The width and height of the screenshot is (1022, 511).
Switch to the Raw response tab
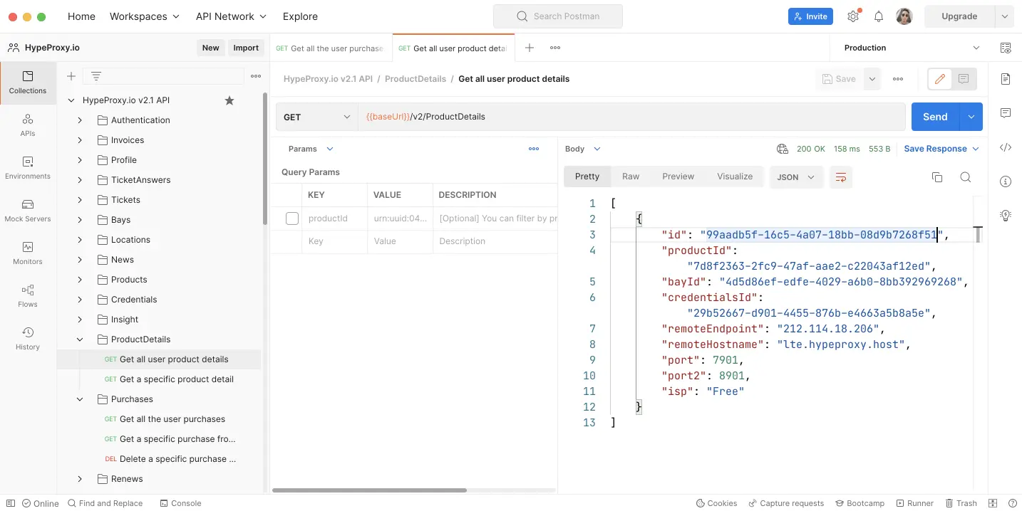pyautogui.click(x=630, y=177)
